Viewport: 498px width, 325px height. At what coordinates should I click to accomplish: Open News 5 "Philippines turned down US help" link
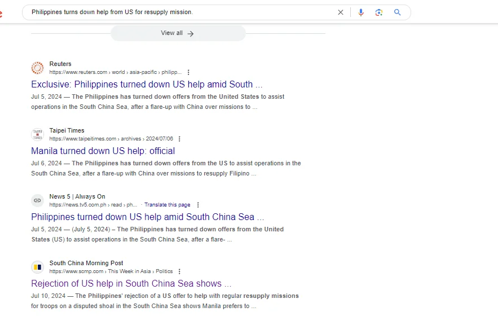click(148, 217)
